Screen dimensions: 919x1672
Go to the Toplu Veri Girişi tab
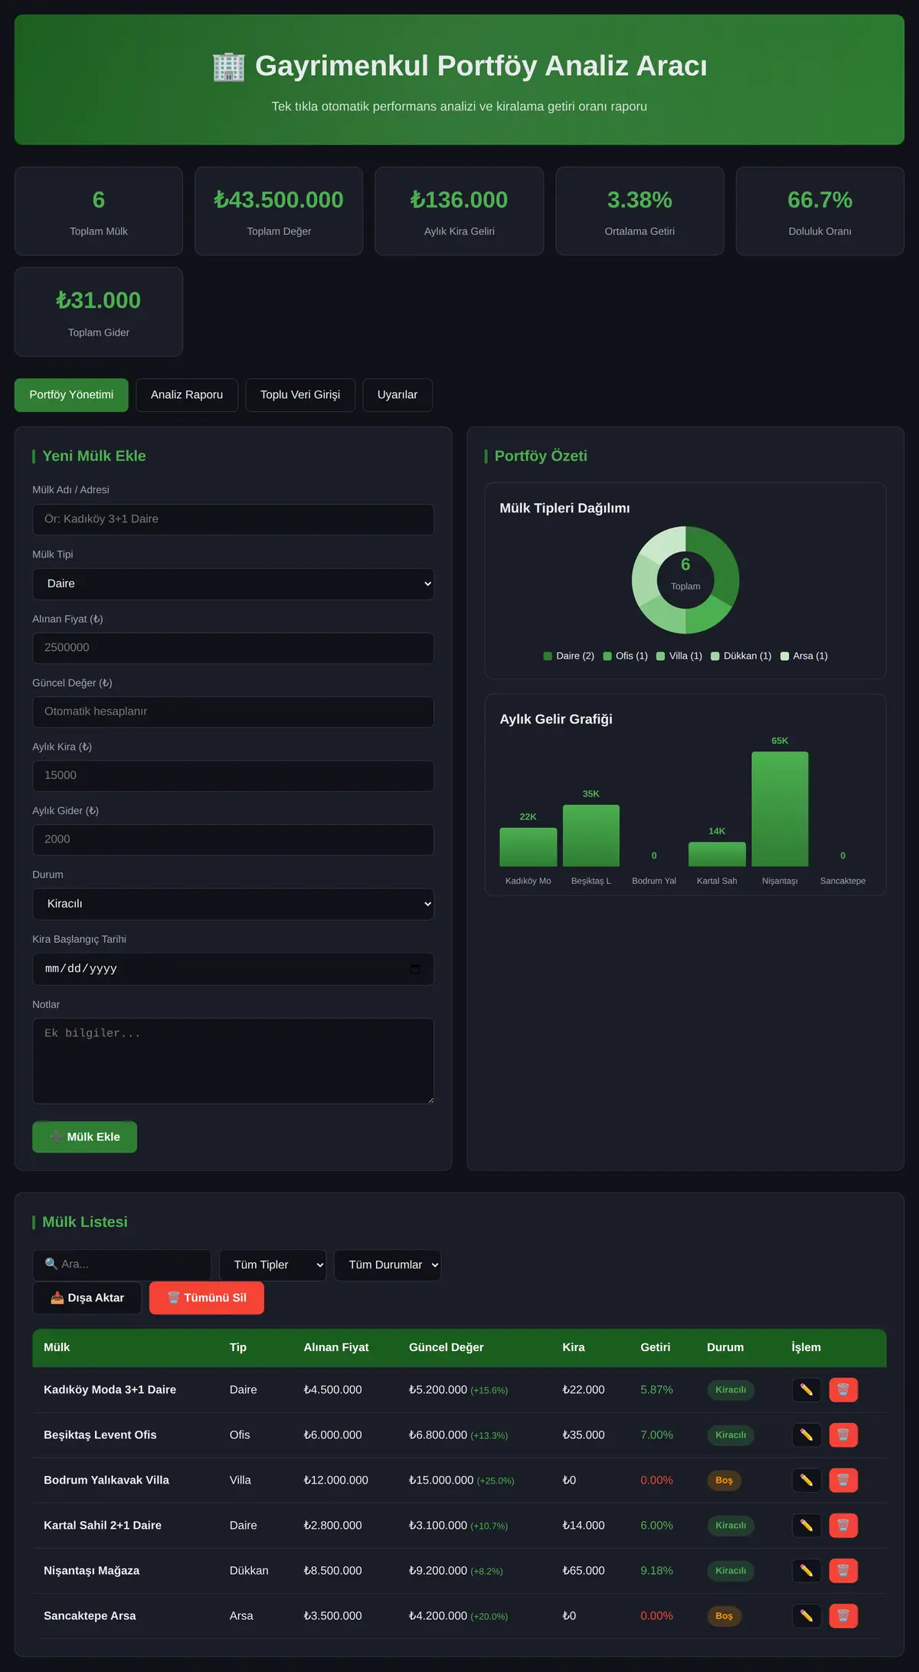click(300, 394)
